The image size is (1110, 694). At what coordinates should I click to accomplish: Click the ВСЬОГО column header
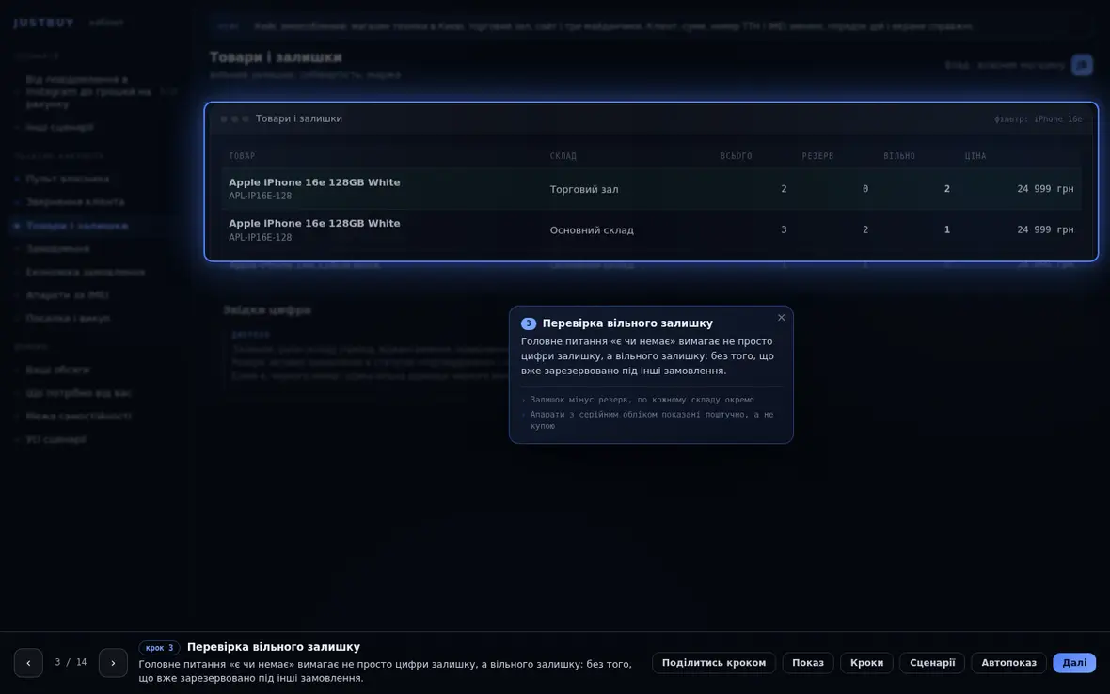(737, 156)
